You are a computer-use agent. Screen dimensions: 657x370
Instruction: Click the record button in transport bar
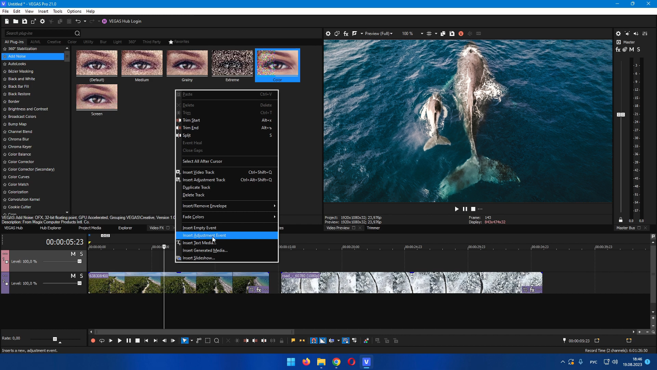(x=93, y=341)
